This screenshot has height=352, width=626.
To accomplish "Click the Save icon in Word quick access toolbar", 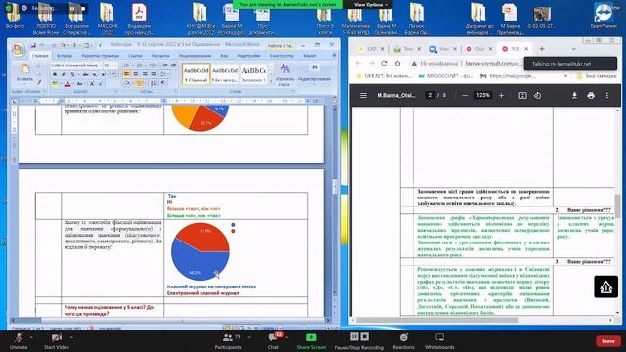I will (x=34, y=45).
